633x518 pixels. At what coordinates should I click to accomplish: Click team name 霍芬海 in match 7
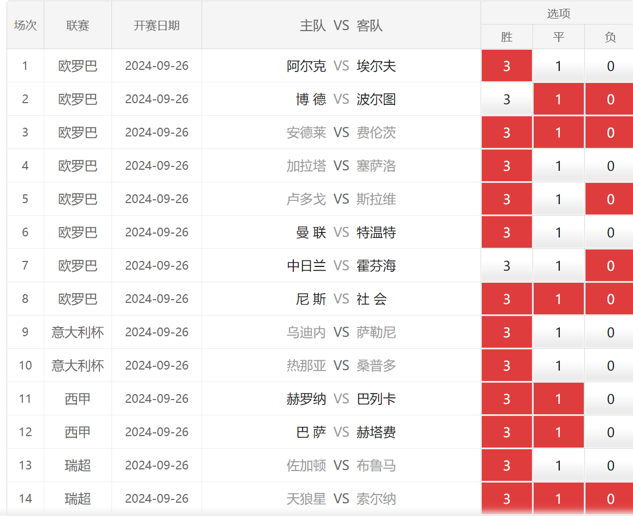[376, 265]
